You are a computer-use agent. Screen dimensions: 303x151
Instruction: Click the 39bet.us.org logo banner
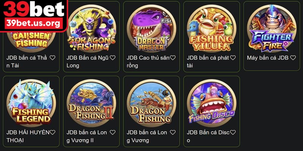(x=34, y=15)
